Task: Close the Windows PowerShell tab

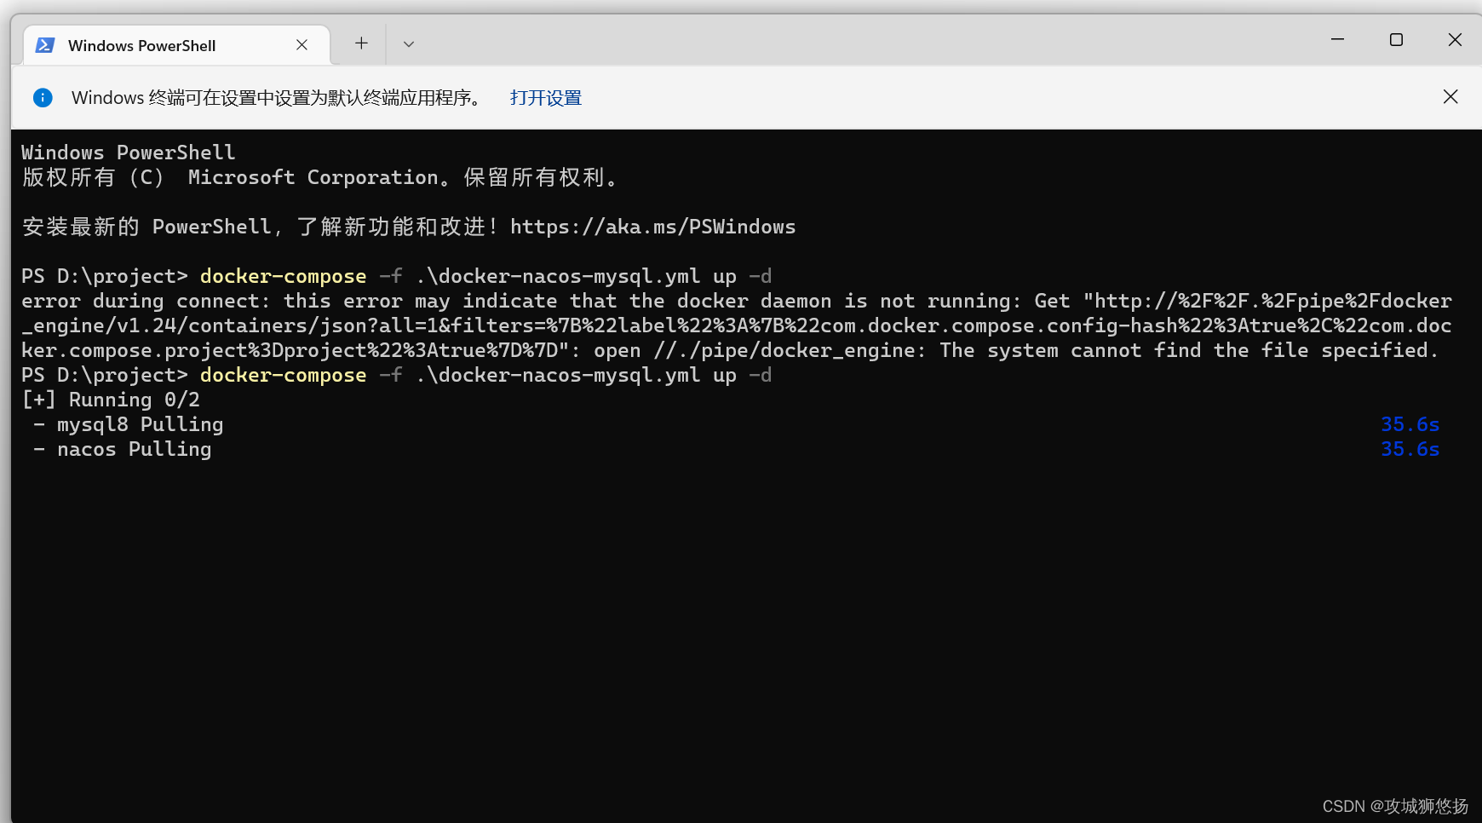Action: 302,45
